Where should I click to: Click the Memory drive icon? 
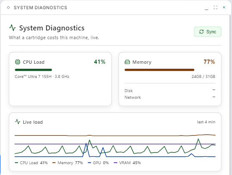(x=127, y=62)
